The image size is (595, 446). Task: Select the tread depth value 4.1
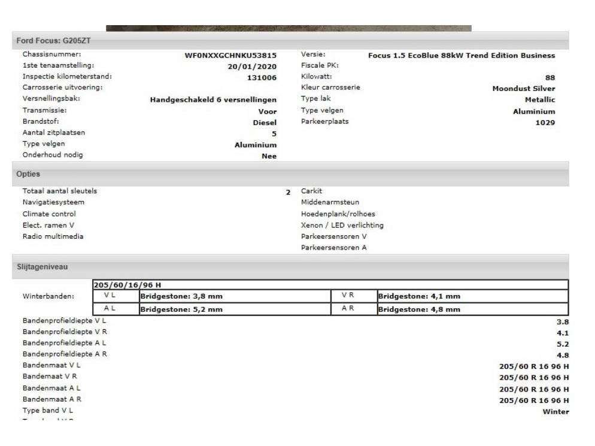click(x=563, y=333)
